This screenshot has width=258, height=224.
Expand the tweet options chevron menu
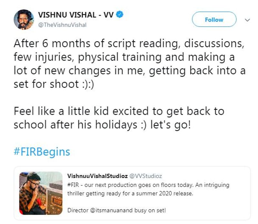(247, 20)
